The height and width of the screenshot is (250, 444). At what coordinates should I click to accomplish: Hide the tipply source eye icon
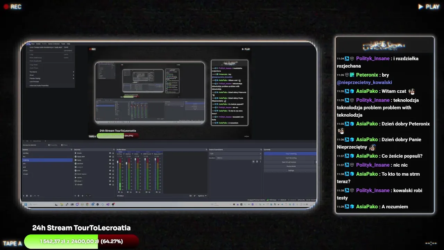tap(110, 160)
